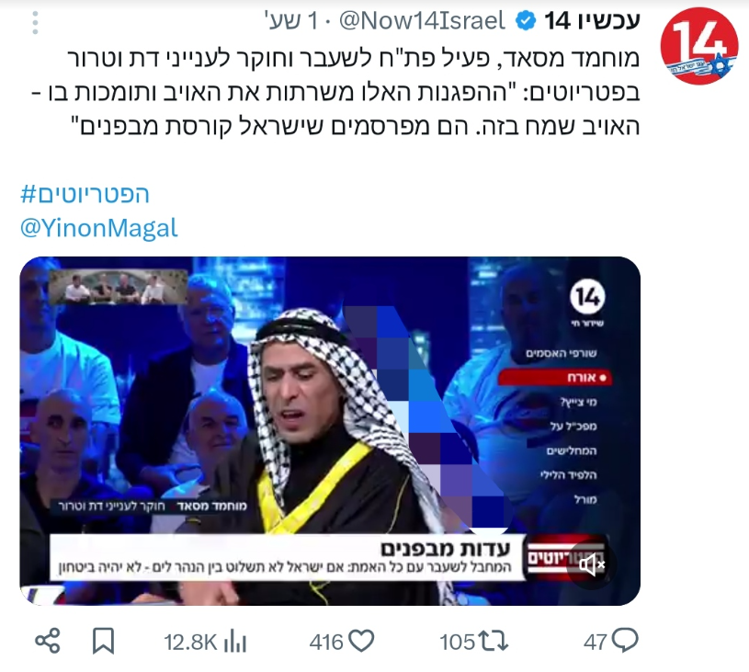Click the 416 likes count
The height and width of the screenshot is (672, 749).
[326, 643]
